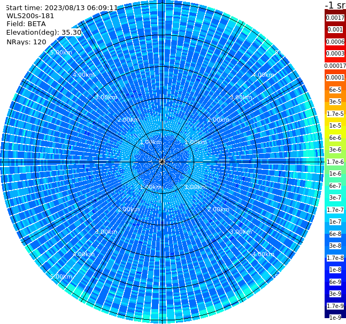The width and height of the screenshot is (346, 324).
Task: Click the "1.7e-8" color scale label
Action: [x=335, y=258]
